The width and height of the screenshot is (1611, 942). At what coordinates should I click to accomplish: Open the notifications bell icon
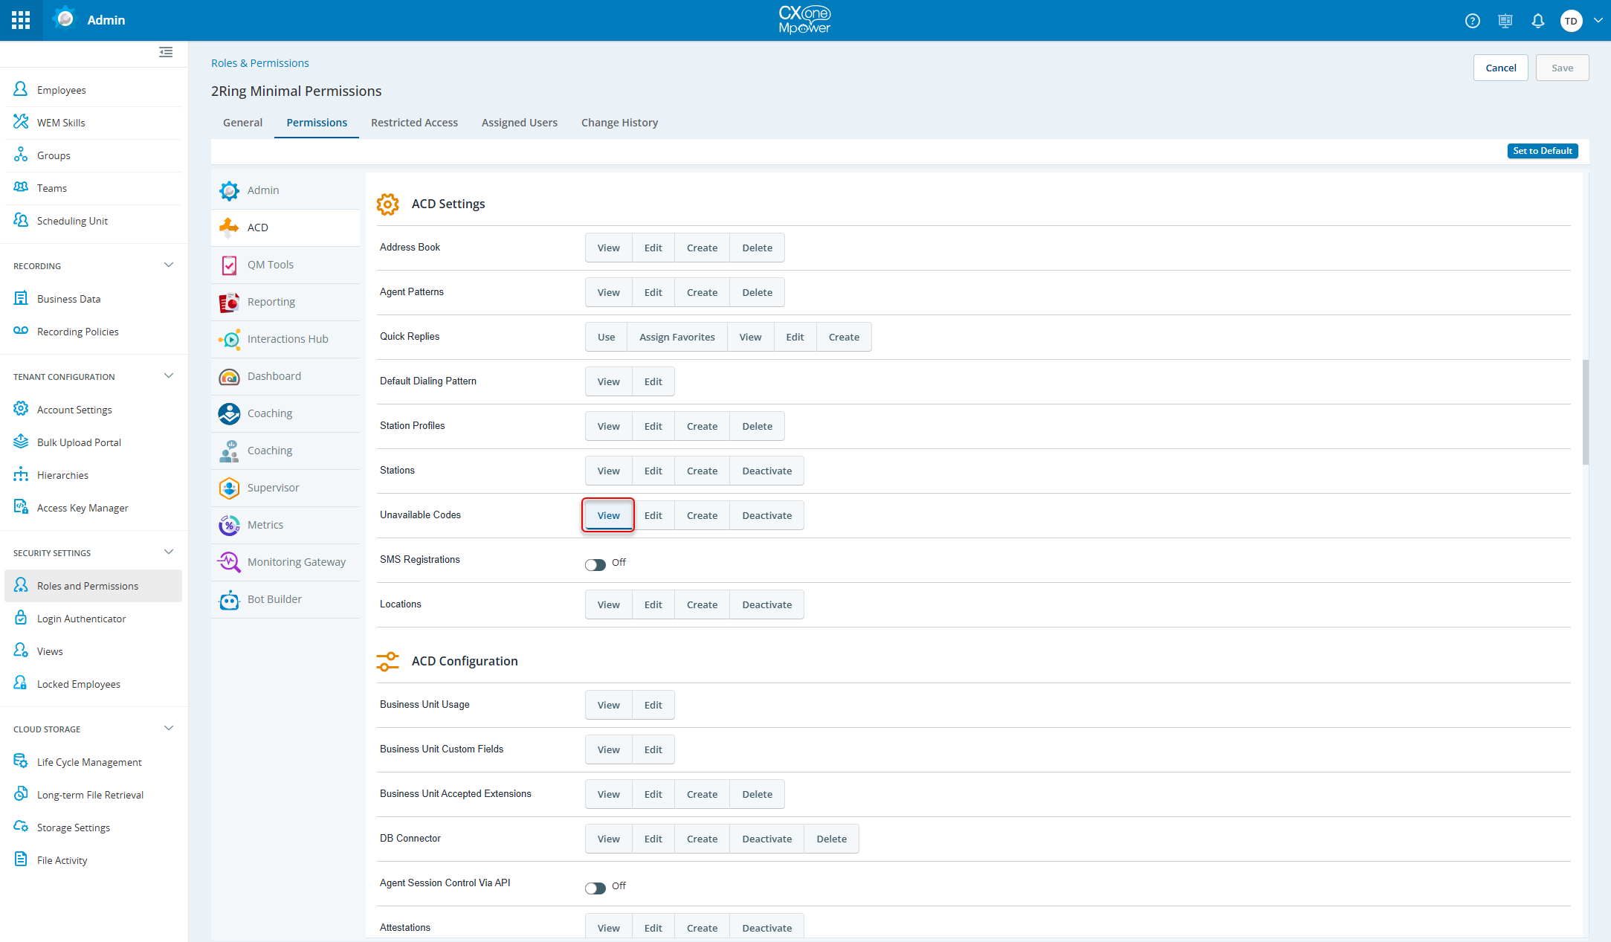click(x=1538, y=21)
